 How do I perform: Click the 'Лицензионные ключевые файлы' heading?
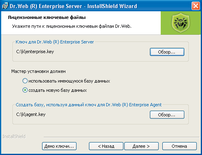point(47,17)
